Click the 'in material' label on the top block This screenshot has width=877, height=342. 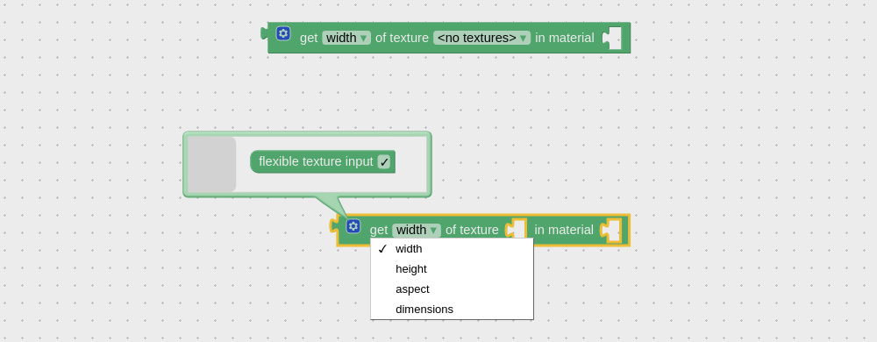[x=564, y=38]
